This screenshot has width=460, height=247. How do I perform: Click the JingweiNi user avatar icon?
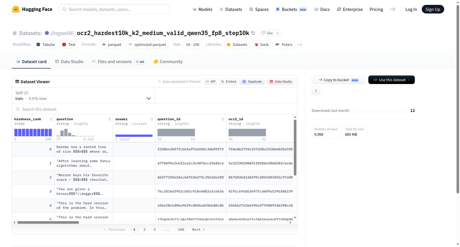tap(47, 33)
